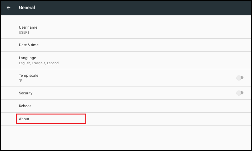Edit the User name entry
252x151 pixels.
(x=126, y=30)
